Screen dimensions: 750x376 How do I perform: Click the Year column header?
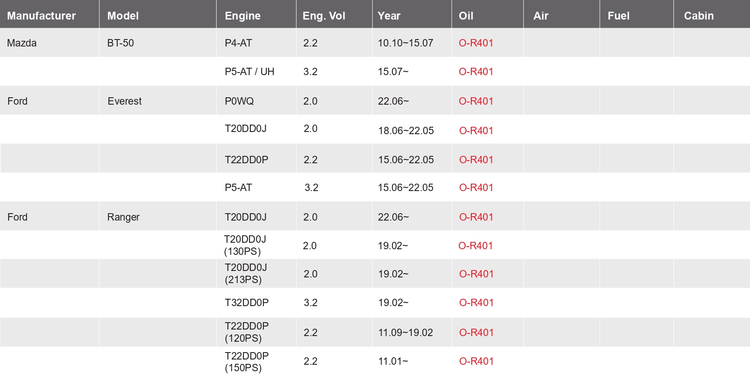point(389,16)
